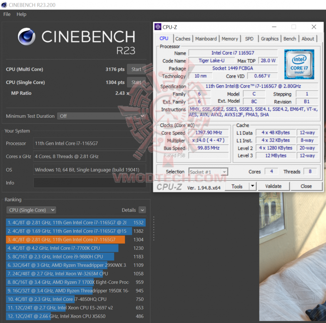Open the CPU (Single Core) ranking dropdown

(x=31, y=210)
